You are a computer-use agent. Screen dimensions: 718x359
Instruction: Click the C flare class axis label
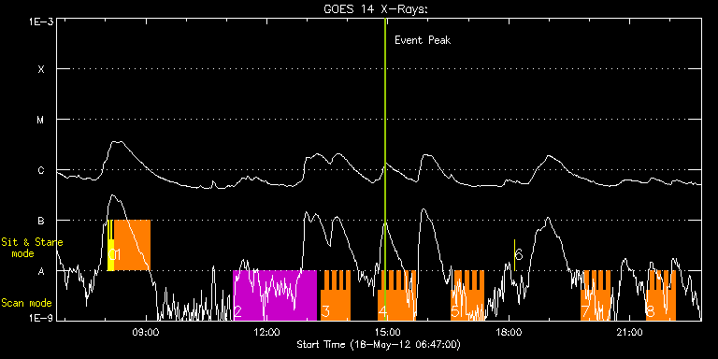[41, 170]
